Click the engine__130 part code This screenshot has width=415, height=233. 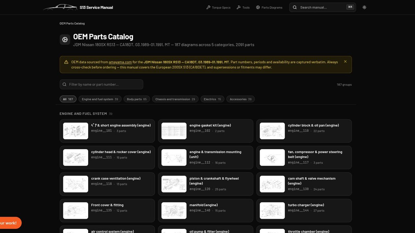[298, 189]
